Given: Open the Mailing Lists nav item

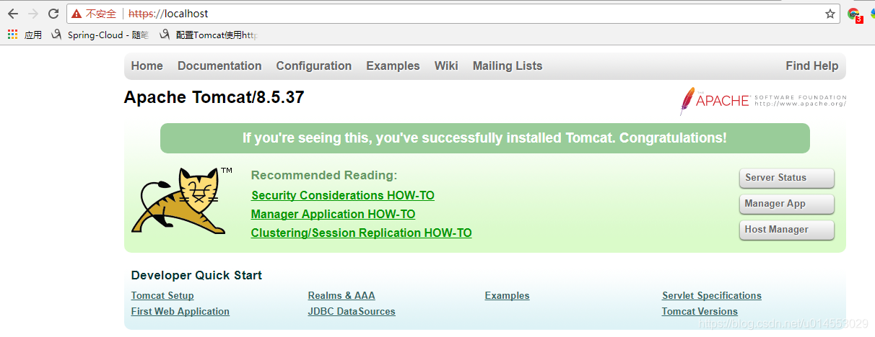Looking at the screenshot, I should pos(508,66).
